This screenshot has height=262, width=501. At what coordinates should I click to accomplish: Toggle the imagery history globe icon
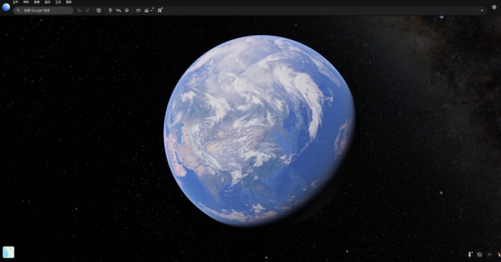tap(99, 10)
